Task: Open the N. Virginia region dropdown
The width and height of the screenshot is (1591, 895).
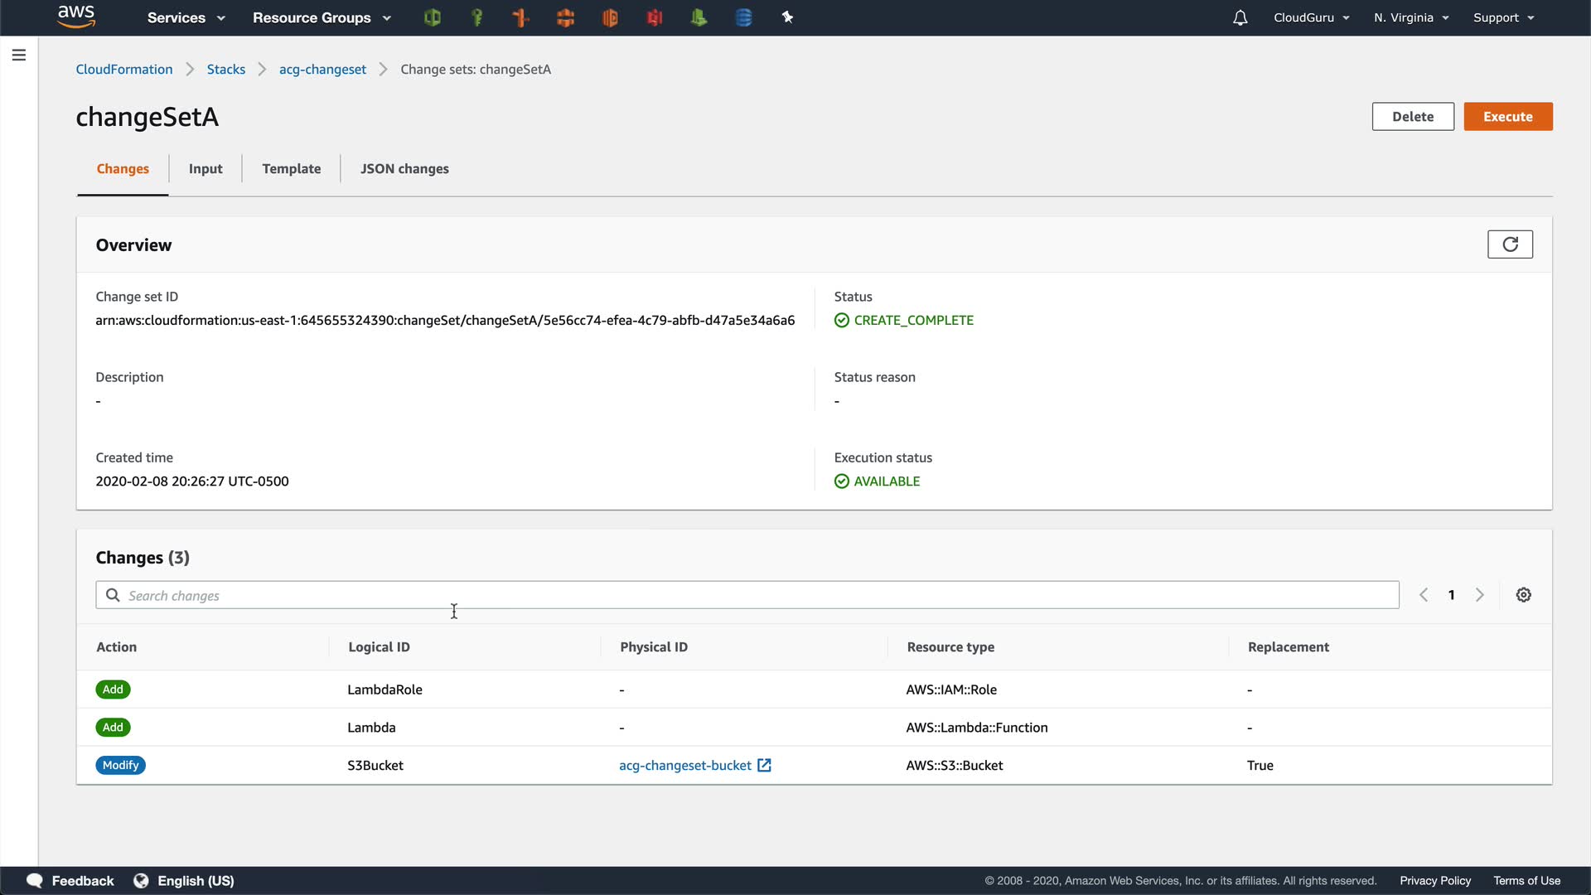Action: [x=1410, y=17]
